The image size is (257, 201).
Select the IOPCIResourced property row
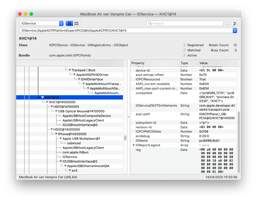pyautogui.click(x=184, y=79)
